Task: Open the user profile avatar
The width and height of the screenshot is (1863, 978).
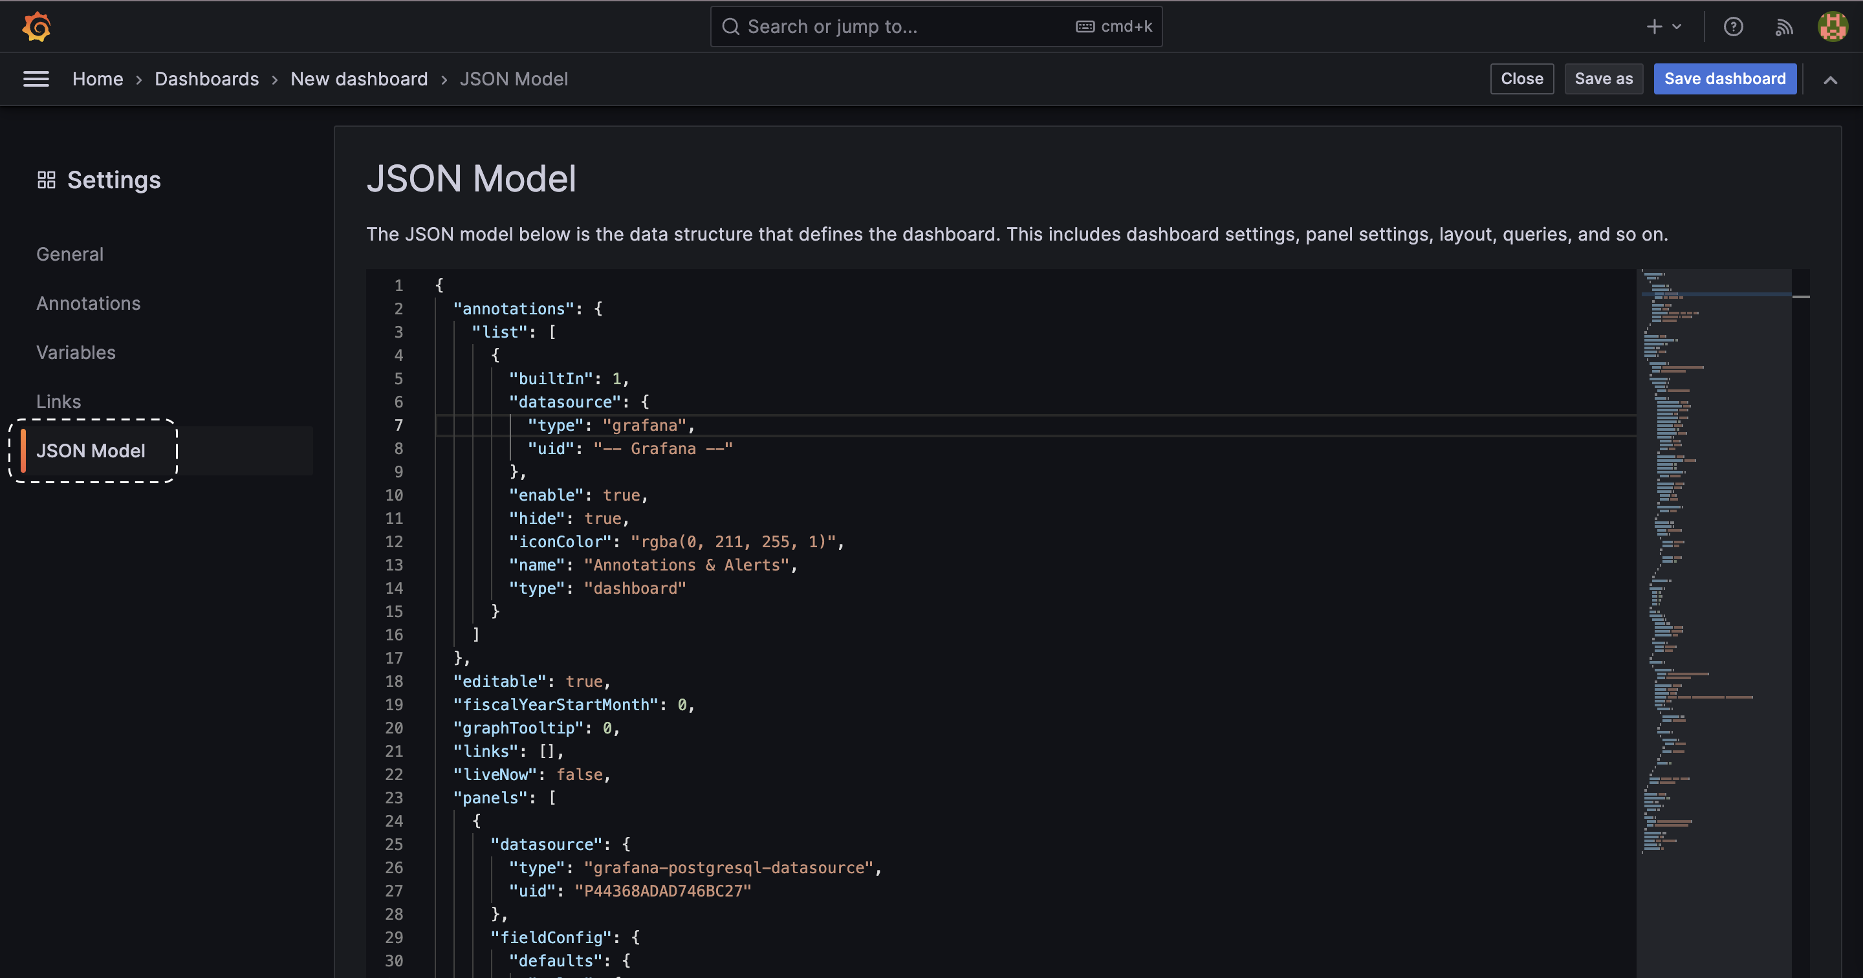Action: click(1833, 27)
